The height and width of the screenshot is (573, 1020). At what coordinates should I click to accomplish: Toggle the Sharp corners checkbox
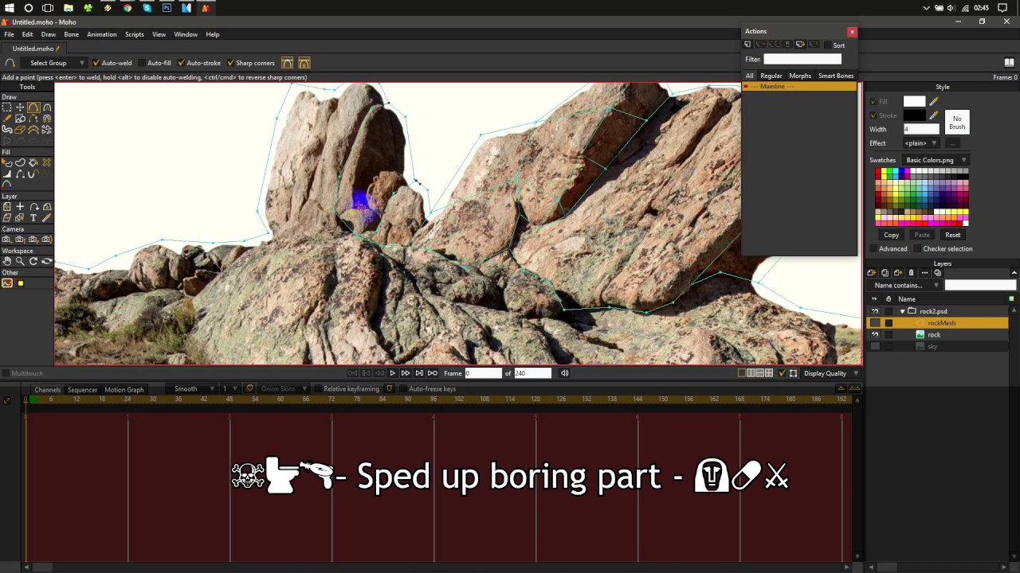coord(230,63)
